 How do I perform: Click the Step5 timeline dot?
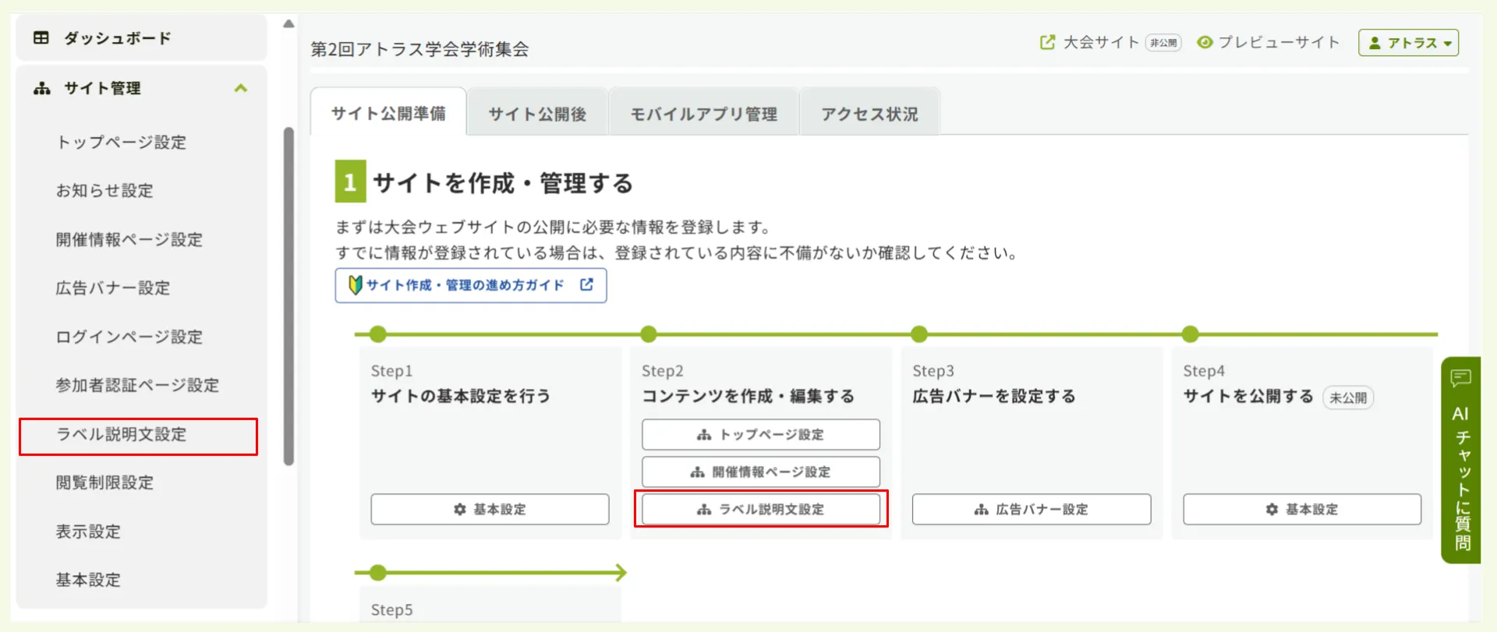click(378, 573)
